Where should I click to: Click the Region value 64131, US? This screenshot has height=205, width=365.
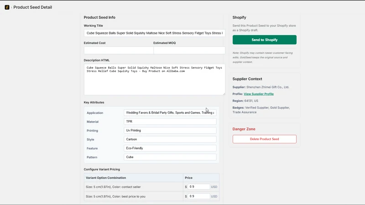tap(251, 101)
